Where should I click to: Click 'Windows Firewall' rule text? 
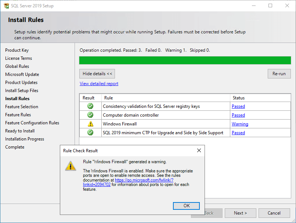pyautogui.click(x=120, y=124)
